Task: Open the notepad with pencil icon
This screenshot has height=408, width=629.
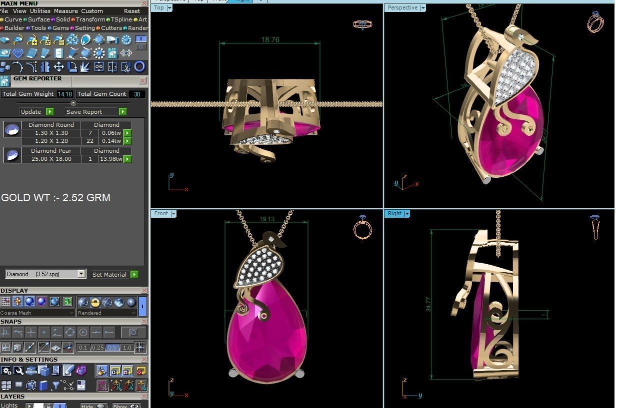Action: pos(68,371)
